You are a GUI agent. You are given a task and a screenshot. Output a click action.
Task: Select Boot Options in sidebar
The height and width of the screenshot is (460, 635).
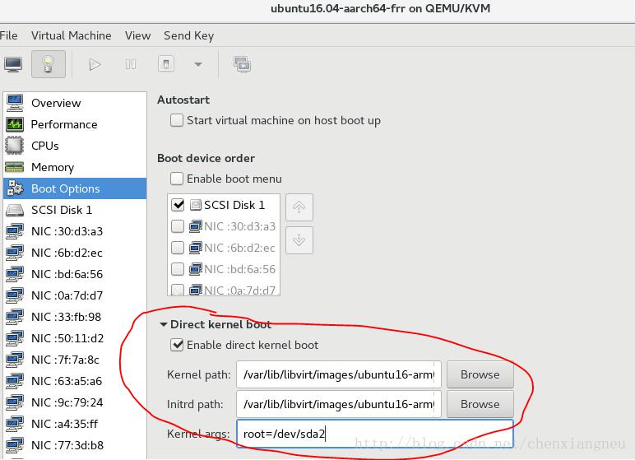coord(75,188)
